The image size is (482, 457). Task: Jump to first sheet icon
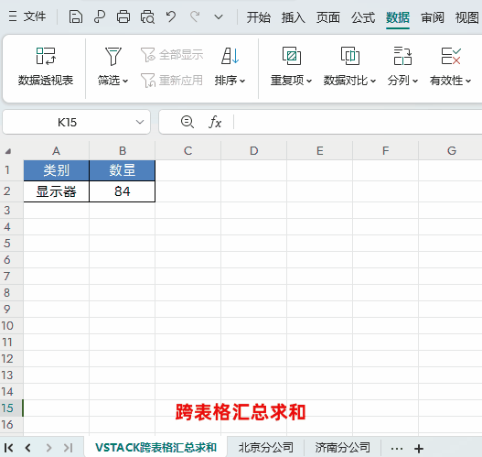coord(8,448)
